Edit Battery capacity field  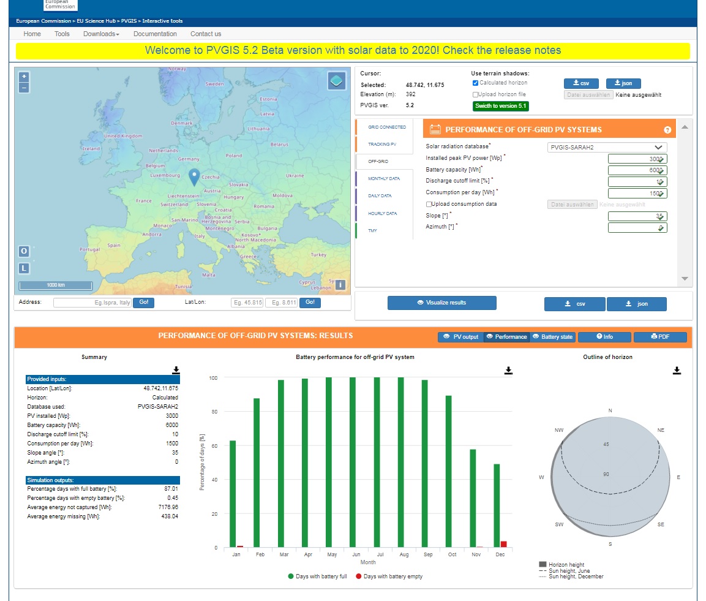637,170
